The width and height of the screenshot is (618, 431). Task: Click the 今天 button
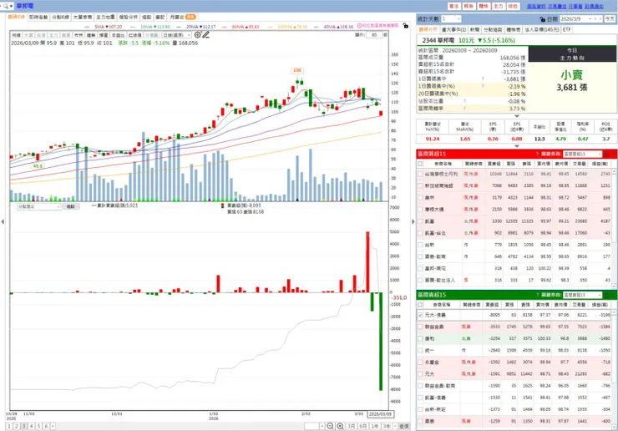pyautogui.click(x=610, y=19)
